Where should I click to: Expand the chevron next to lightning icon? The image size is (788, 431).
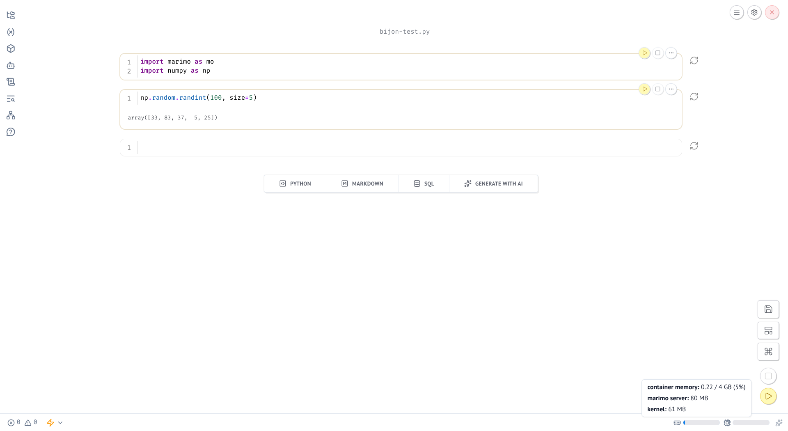coord(60,422)
